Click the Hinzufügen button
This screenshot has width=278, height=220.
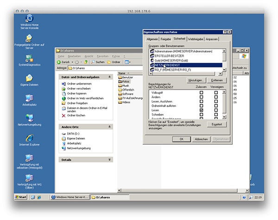(x=197, y=80)
